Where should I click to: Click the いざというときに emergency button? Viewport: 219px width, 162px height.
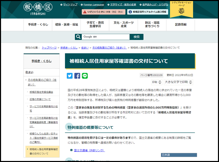[x=103, y=12]
